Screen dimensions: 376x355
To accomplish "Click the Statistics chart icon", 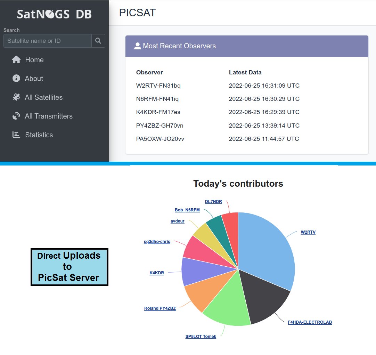I will click(x=16, y=135).
